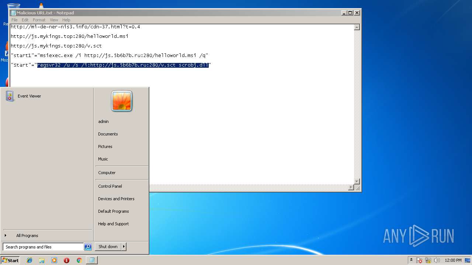Open Notepad File menu

[x=14, y=20]
